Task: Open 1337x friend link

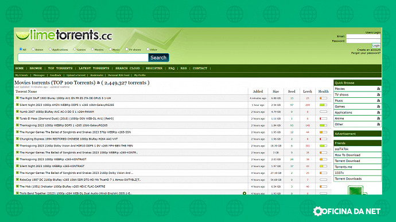Action: (x=339, y=173)
